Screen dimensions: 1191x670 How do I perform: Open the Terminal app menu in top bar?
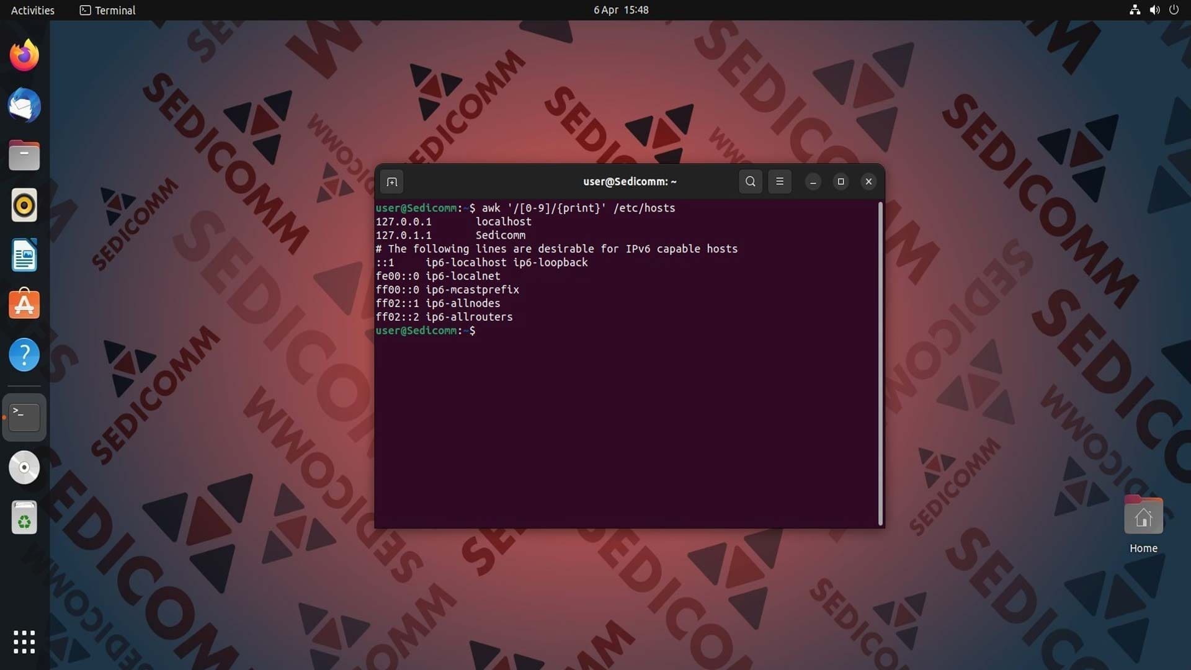[x=107, y=10]
